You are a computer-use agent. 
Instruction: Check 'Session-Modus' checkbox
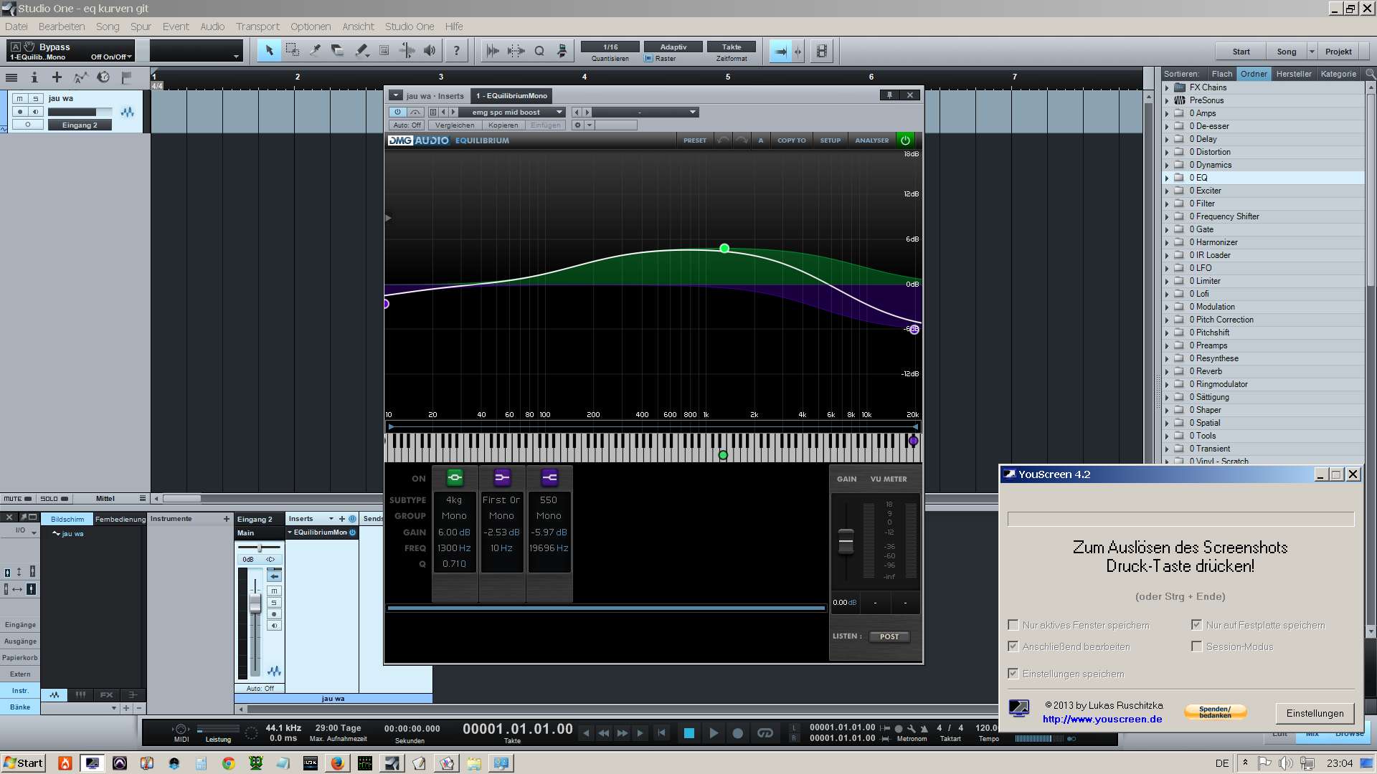(1196, 646)
